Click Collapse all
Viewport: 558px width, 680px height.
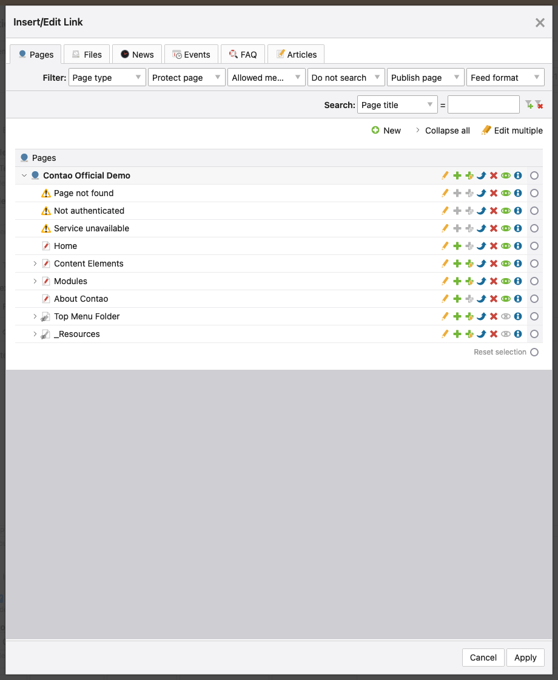443,131
